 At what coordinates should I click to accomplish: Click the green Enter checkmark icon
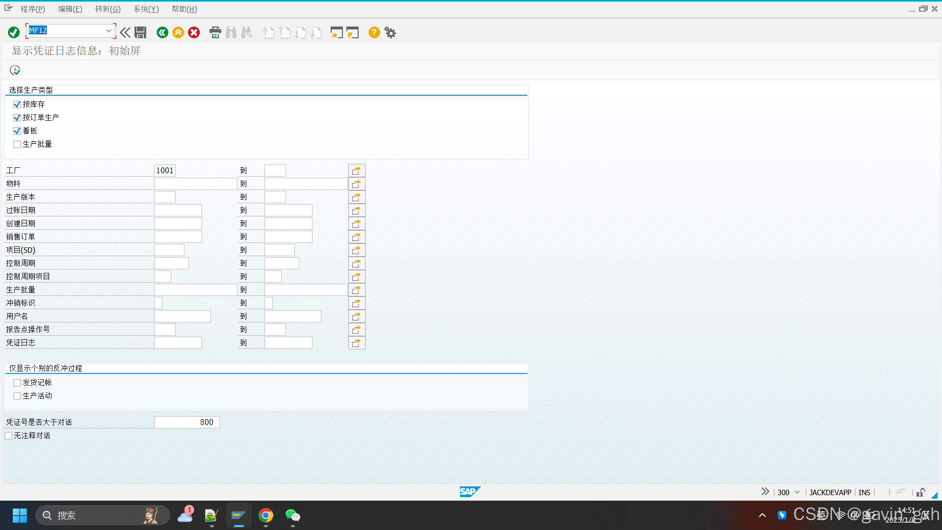coord(14,32)
